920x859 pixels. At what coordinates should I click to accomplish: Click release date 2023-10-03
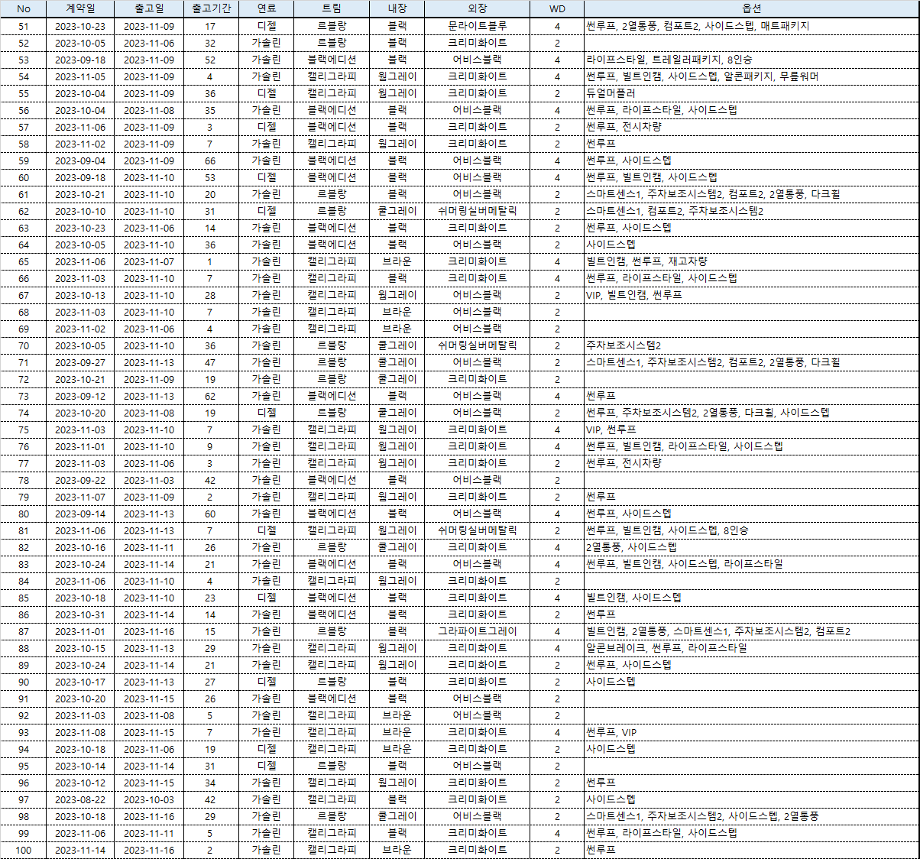coord(149,799)
